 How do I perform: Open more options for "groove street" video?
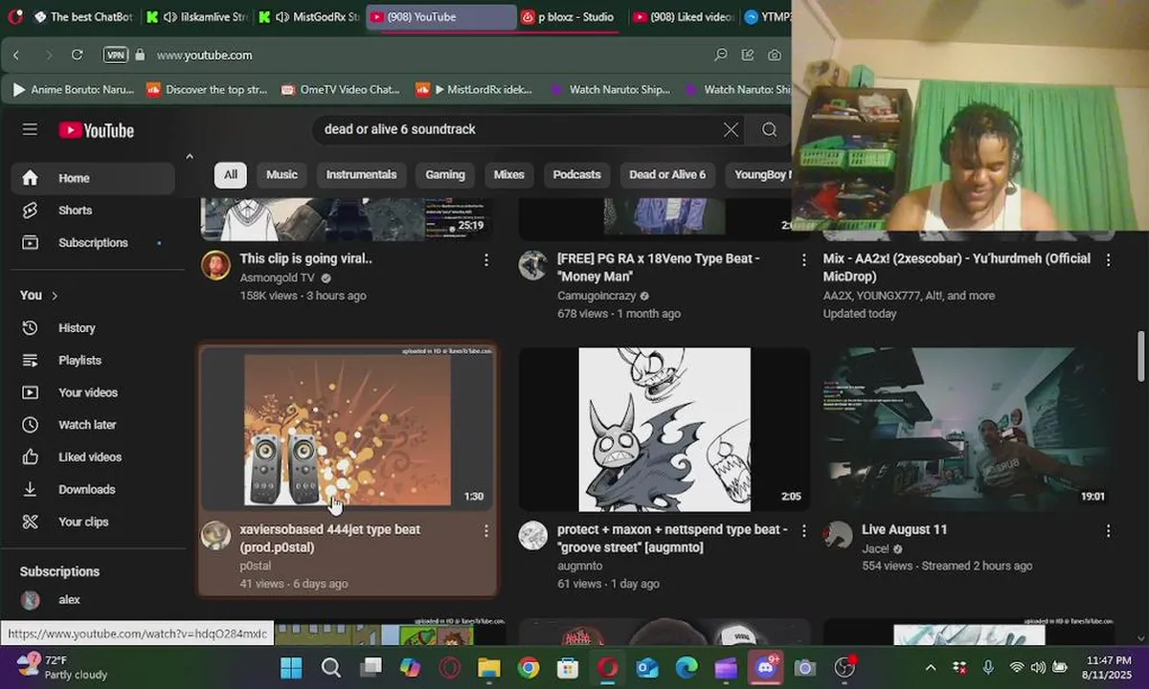pyautogui.click(x=804, y=530)
